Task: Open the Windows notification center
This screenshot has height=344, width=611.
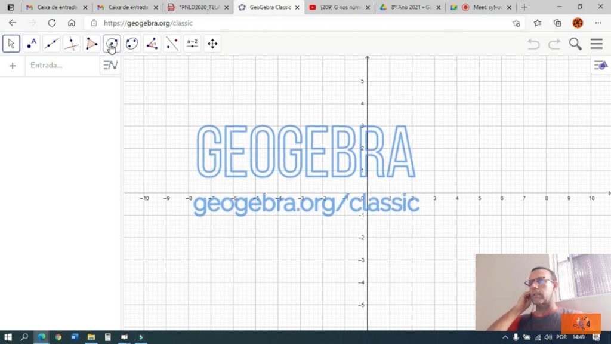Action: (596, 337)
